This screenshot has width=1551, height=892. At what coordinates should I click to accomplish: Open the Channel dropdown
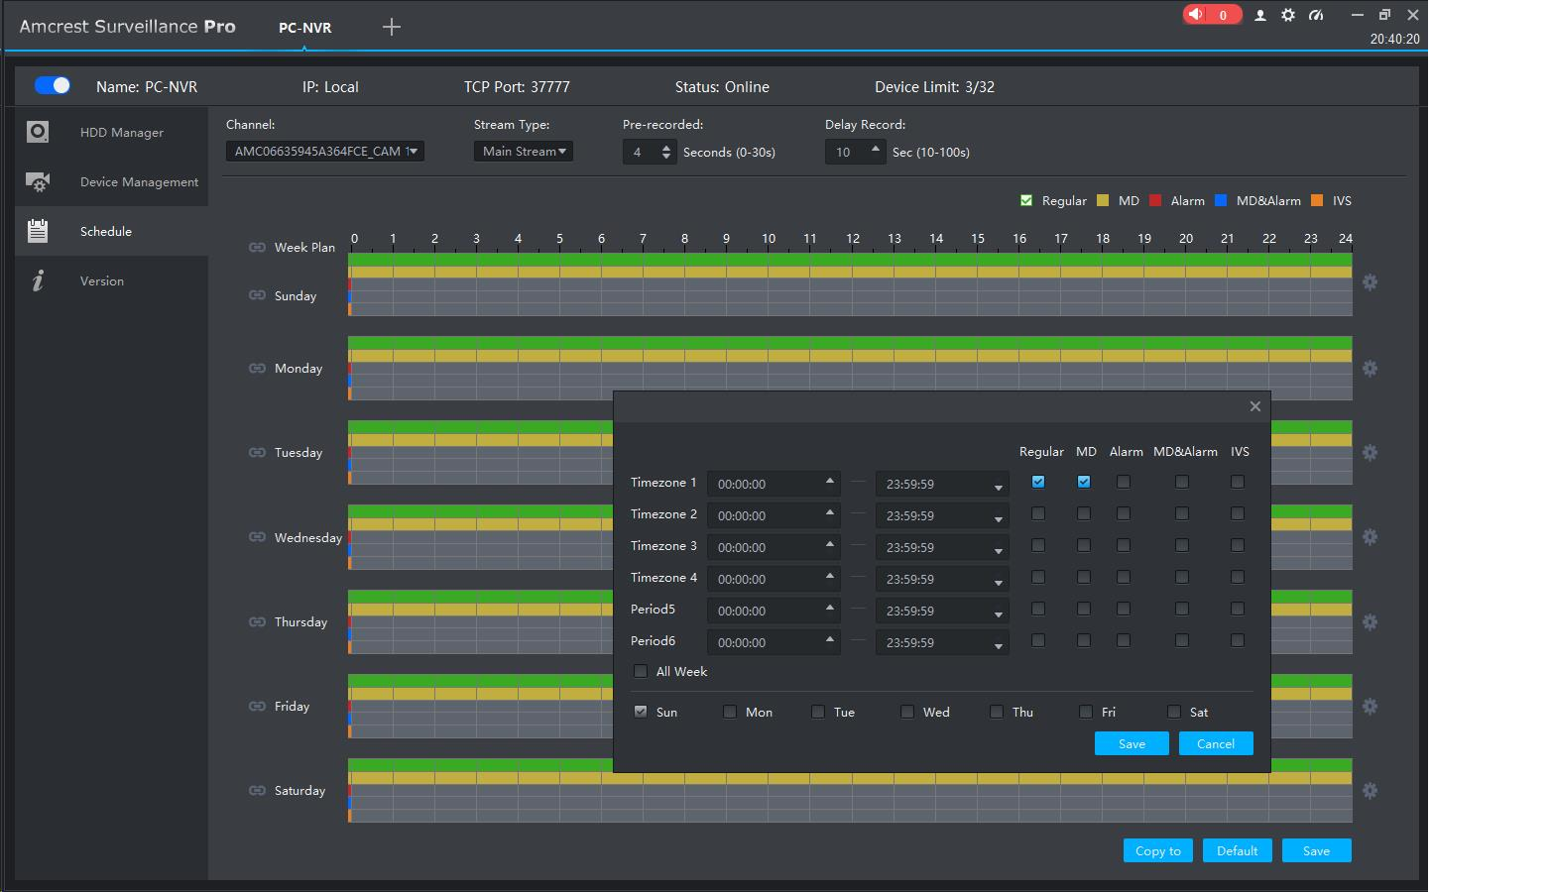[325, 151]
